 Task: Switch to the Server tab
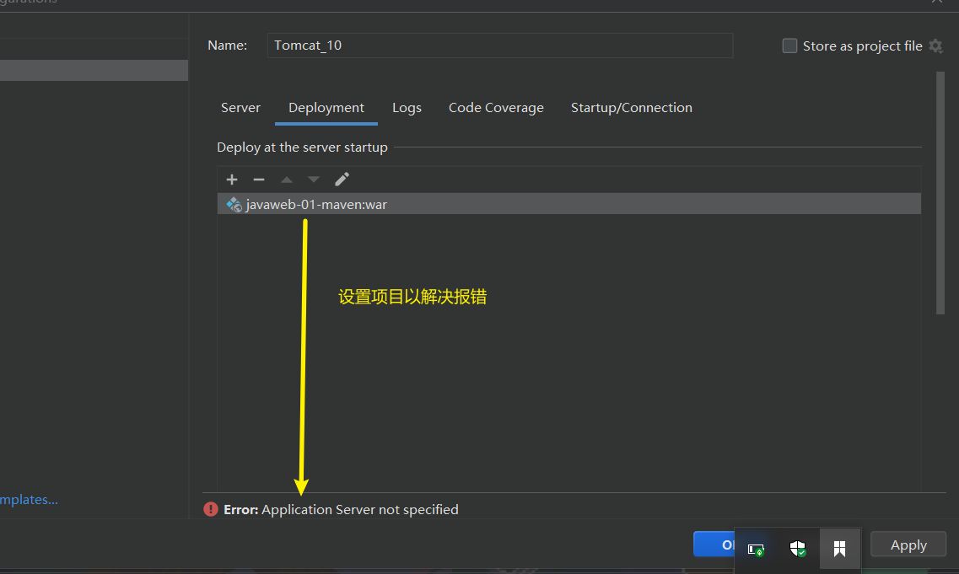tap(240, 108)
